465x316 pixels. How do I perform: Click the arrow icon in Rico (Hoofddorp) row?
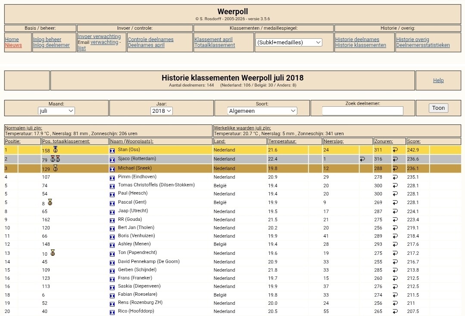[395, 311]
